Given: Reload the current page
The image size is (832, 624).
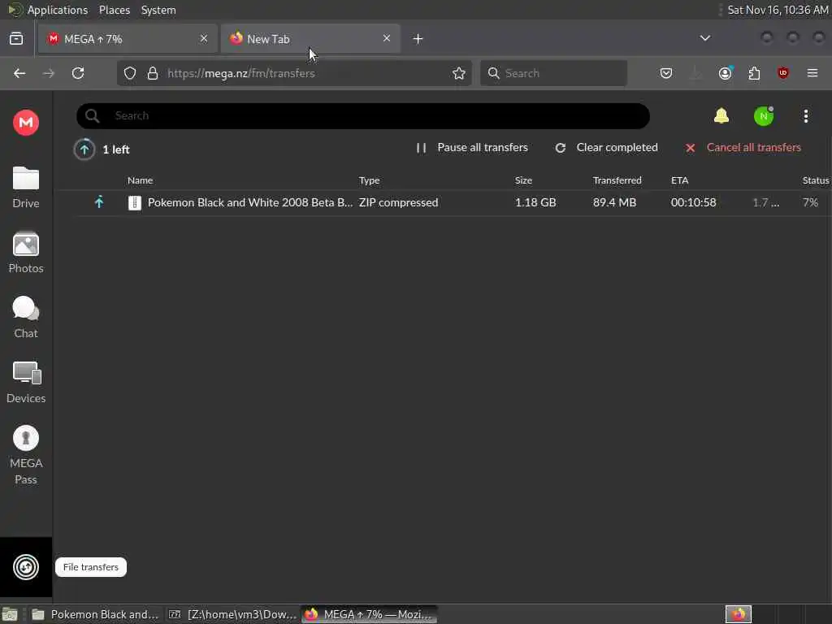Looking at the screenshot, I should click(x=78, y=73).
